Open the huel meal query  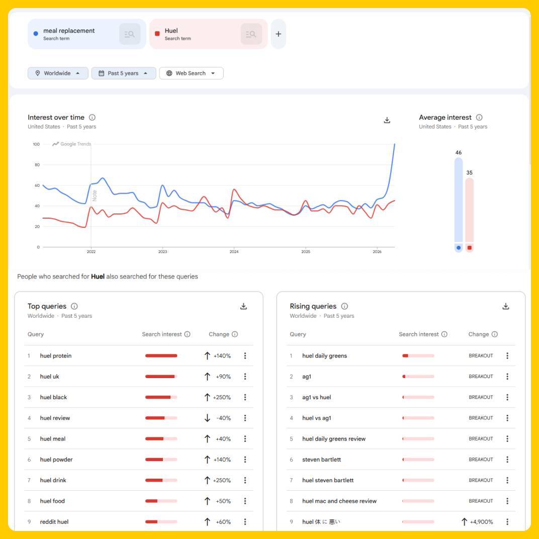pos(53,438)
